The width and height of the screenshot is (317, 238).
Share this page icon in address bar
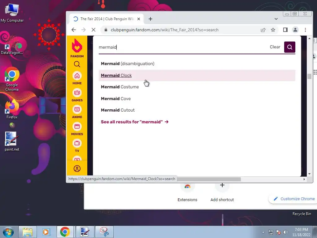263,30
